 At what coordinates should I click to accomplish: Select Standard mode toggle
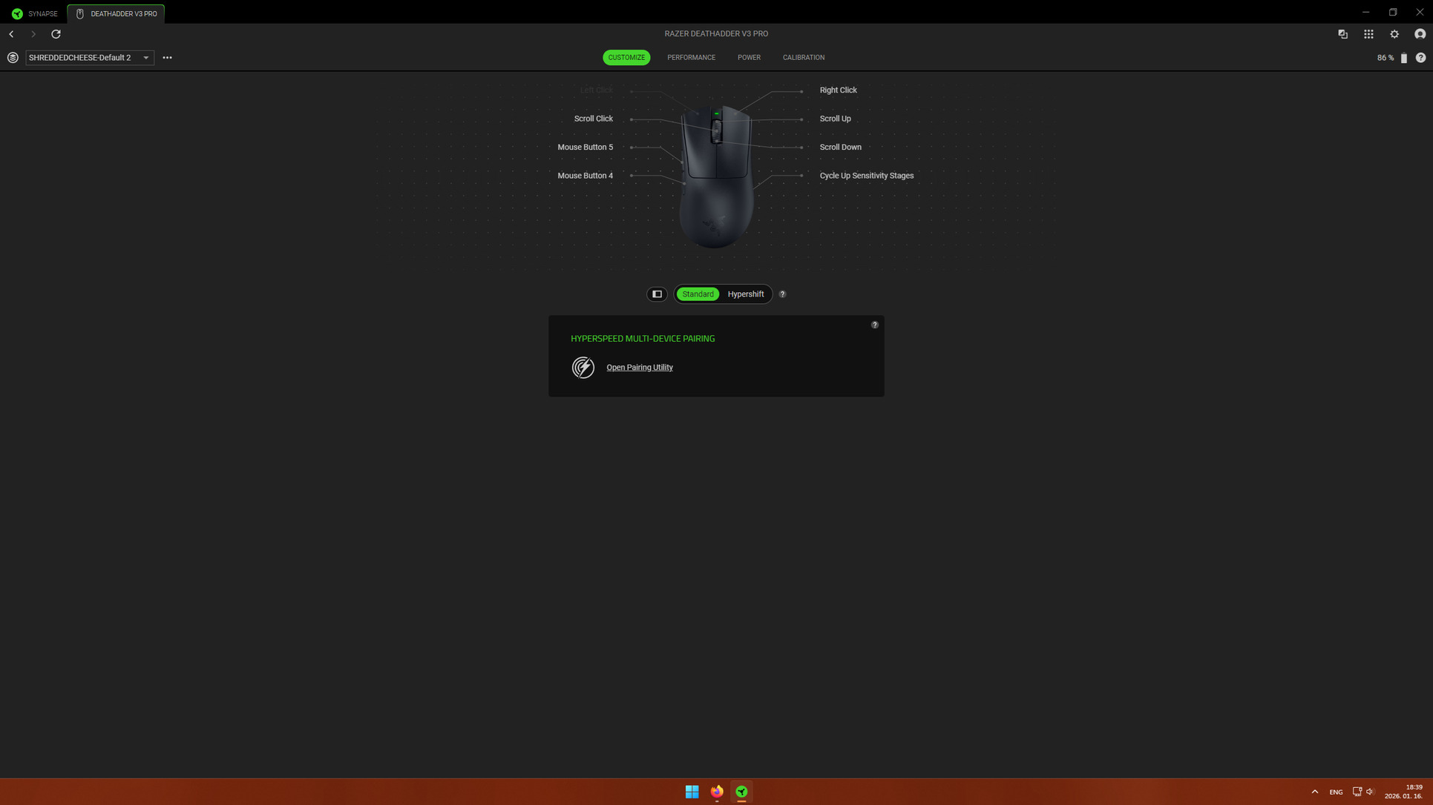698,294
